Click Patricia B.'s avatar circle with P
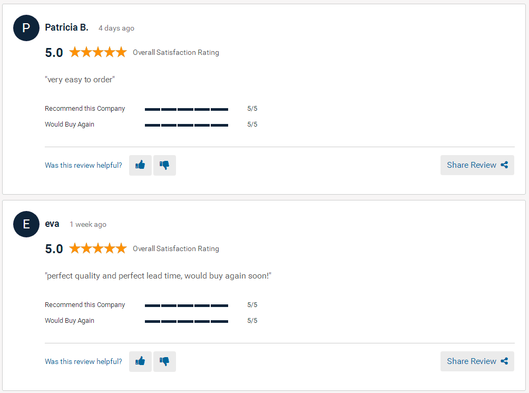This screenshot has height=393, width=529. [x=26, y=28]
